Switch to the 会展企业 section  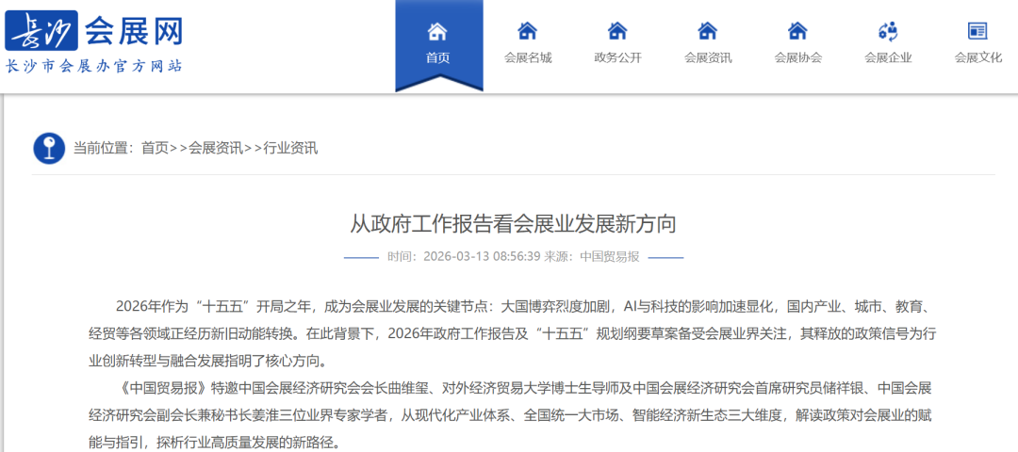[x=888, y=57]
